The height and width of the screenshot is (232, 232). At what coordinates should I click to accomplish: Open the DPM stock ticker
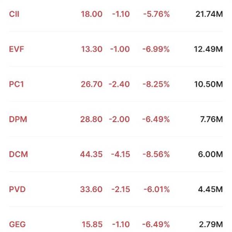tap(17, 119)
